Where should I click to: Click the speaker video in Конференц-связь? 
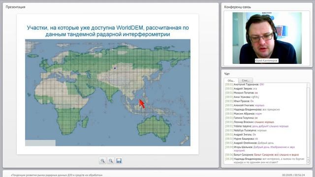[x=267, y=38]
